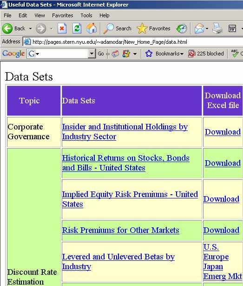Open the Forward button history dropdown arrow
Viewport: 243px width, 286px height.
[x=51, y=28]
